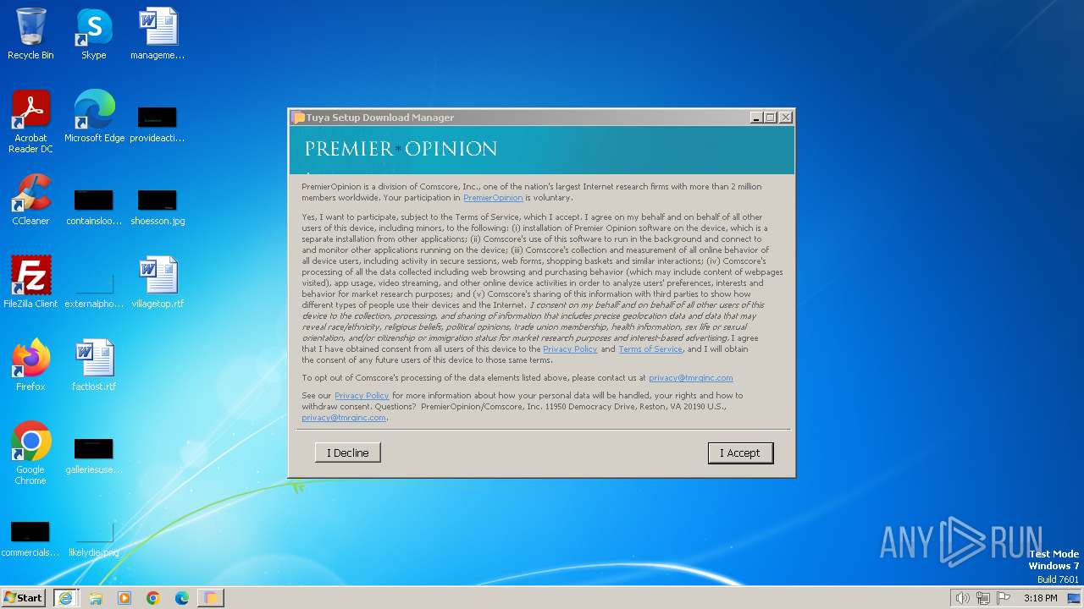Open the PremierOpinion link in first paragraph
1084x609 pixels.
pyautogui.click(x=493, y=197)
